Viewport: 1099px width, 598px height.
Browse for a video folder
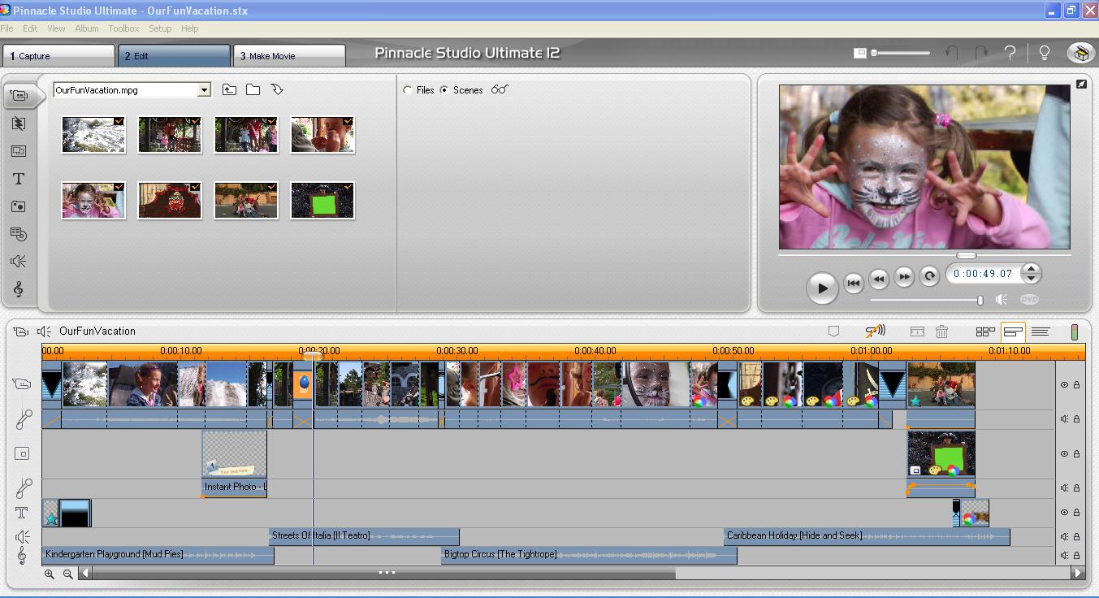pyautogui.click(x=253, y=90)
